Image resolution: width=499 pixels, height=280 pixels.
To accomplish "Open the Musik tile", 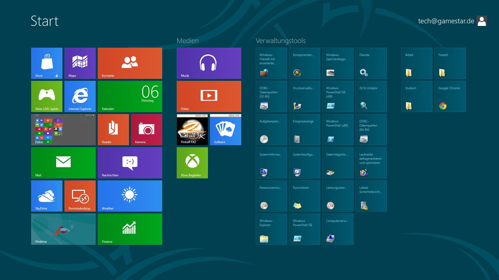I will [209, 63].
